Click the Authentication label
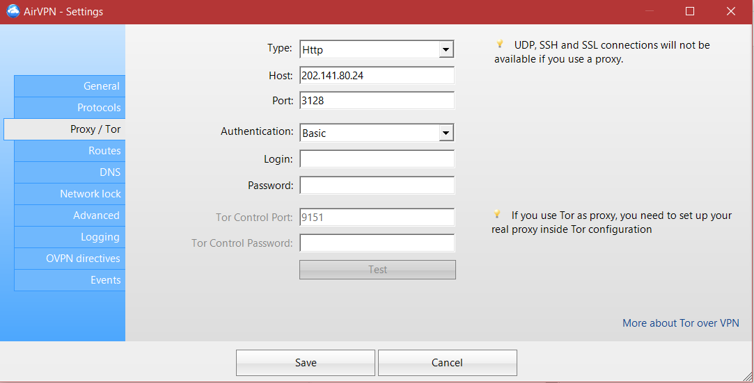 tap(257, 131)
